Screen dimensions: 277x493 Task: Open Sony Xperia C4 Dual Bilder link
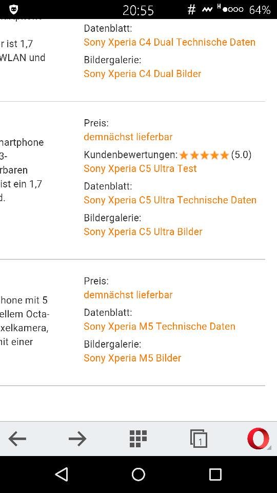pyautogui.click(x=143, y=74)
